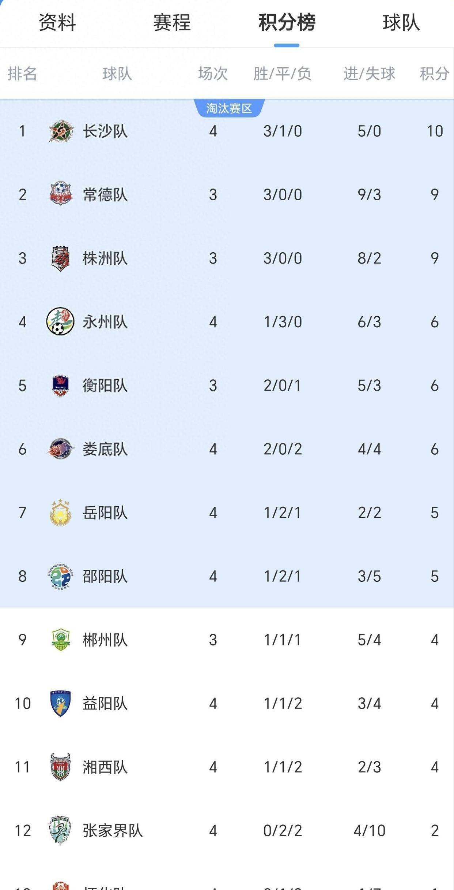Open the 长沙队 team name link
The width and height of the screenshot is (454, 890).
(x=105, y=131)
